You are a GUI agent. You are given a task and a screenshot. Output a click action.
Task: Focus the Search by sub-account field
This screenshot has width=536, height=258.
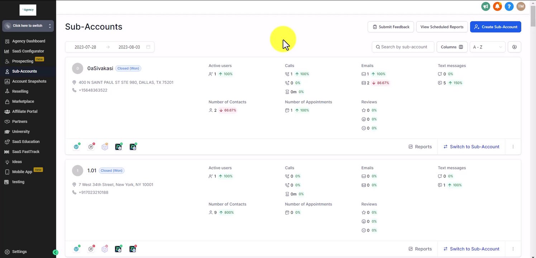[403, 47]
